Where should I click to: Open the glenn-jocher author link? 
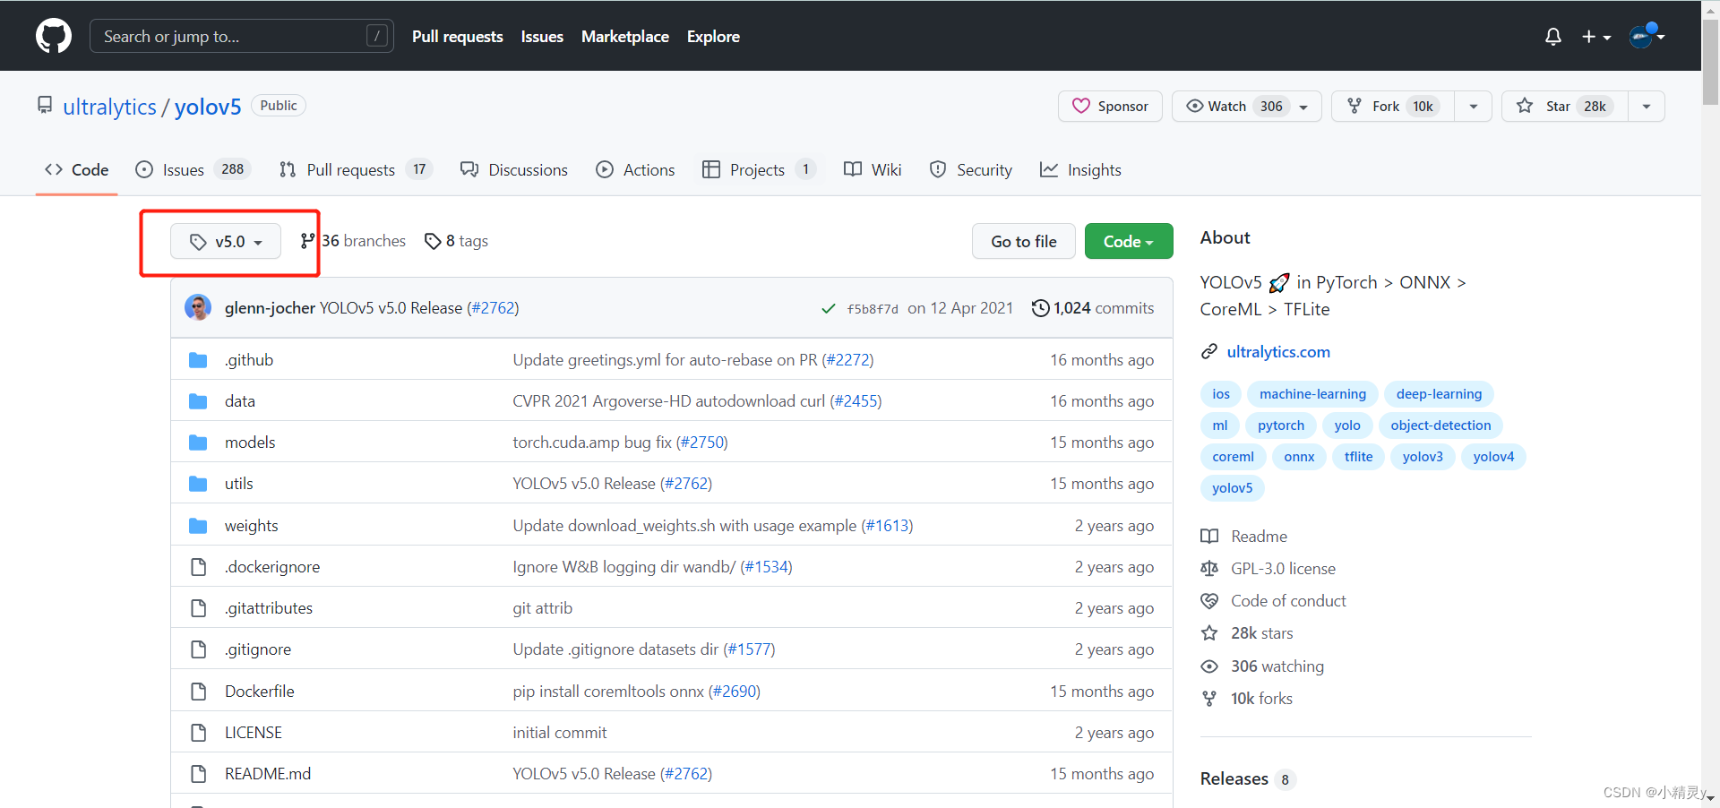coord(270,308)
